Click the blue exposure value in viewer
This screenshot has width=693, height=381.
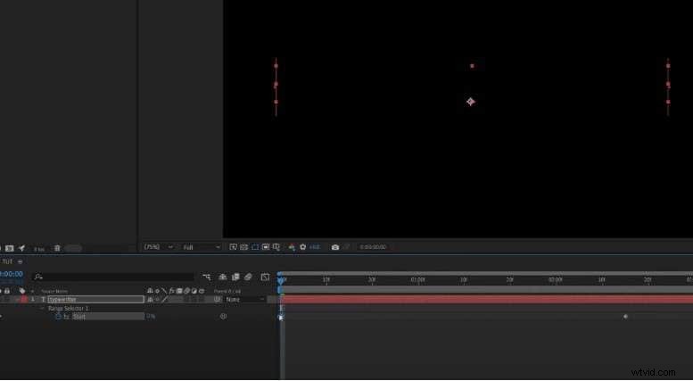point(315,247)
